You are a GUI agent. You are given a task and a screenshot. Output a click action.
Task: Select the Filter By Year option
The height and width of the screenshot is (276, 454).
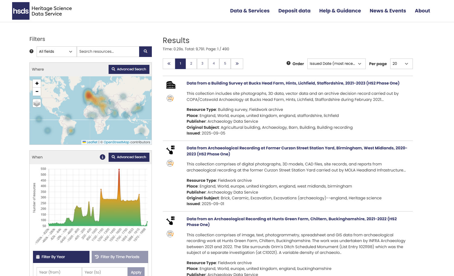(61, 257)
